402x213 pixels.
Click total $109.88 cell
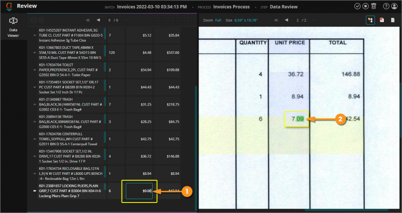pyautogui.click(x=167, y=70)
